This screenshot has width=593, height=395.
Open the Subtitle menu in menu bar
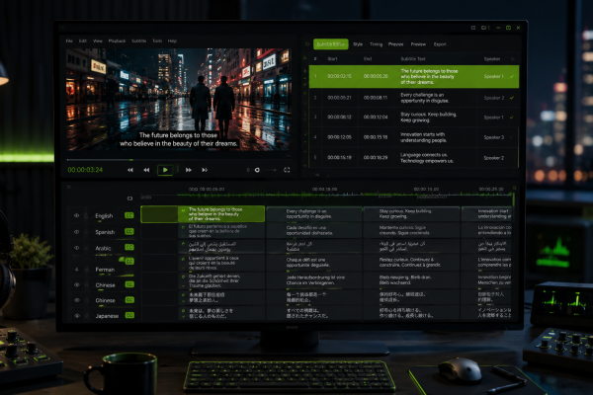click(x=138, y=40)
